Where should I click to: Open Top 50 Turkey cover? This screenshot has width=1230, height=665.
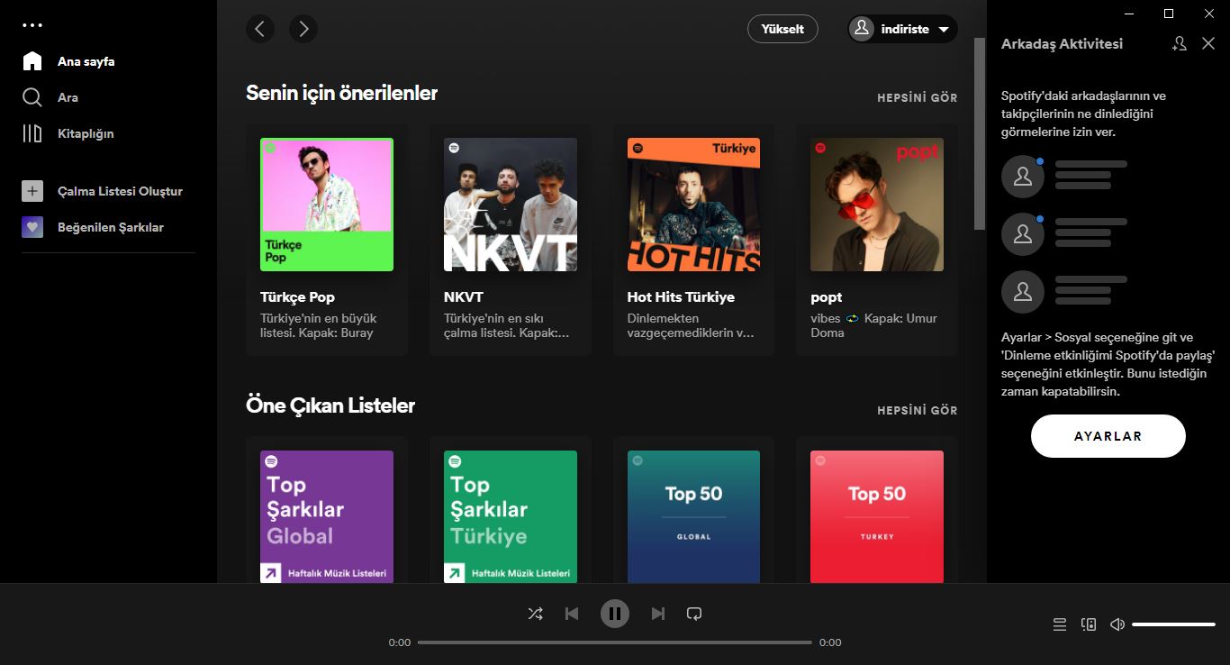(x=877, y=516)
